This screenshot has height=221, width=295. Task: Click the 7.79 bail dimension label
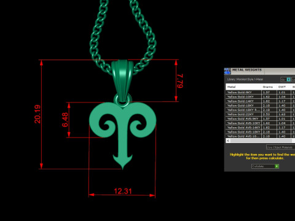[180, 81]
